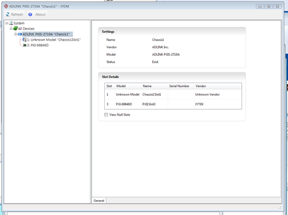The width and height of the screenshot is (288, 215).
Task: Click the ADLINK Inc. vendor value
Action: [161, 47]
